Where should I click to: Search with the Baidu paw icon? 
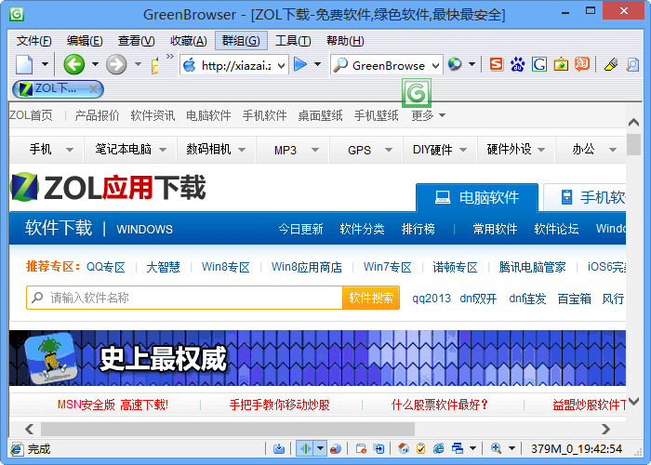[518, 64]
